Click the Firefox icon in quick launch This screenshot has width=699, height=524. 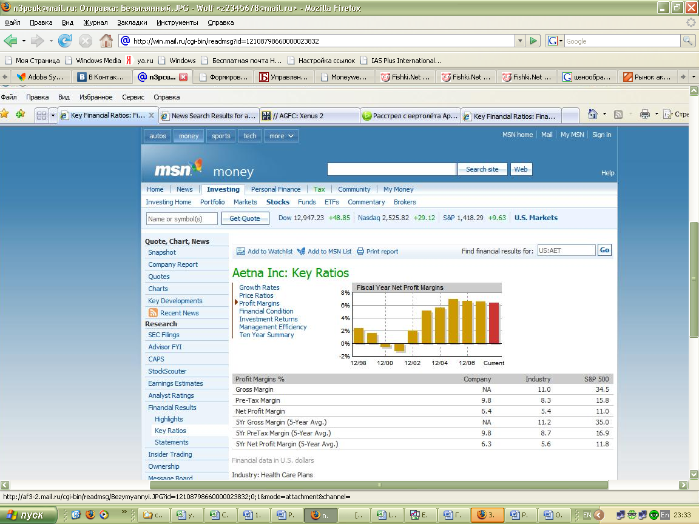90,515
